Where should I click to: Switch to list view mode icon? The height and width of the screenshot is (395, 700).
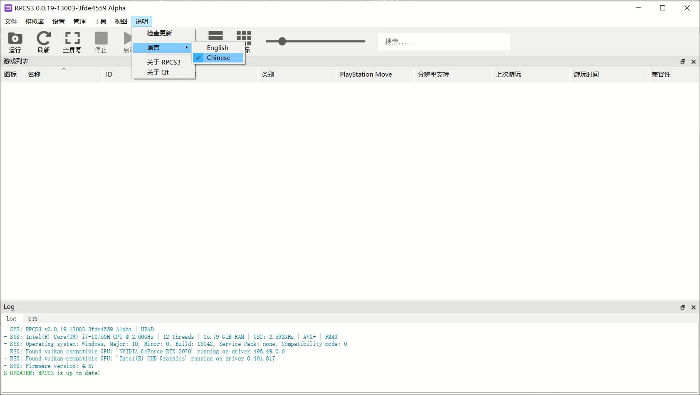[x=215, y=36]
